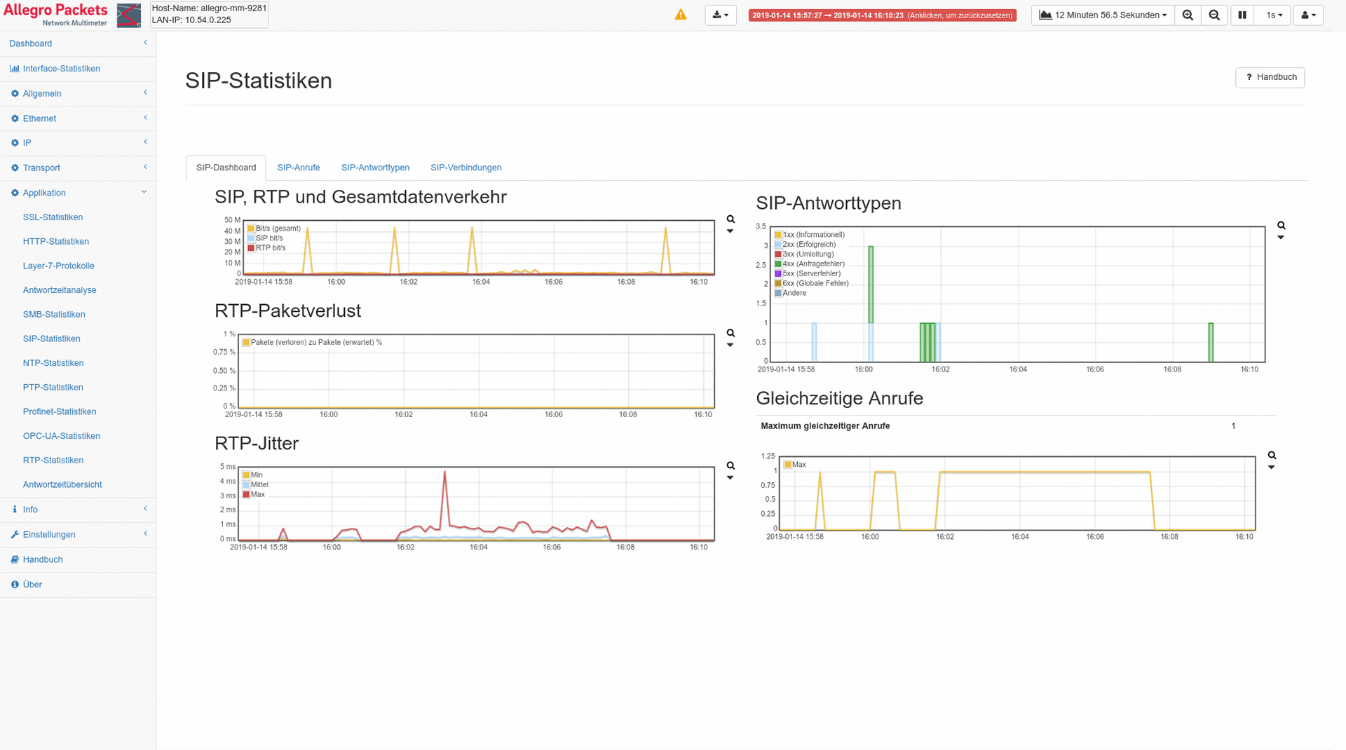Image resolution: width=1346 pixels, height=750 pixels.
Task: Open the Dashboard sidebar item
Action: pos(78,43)
